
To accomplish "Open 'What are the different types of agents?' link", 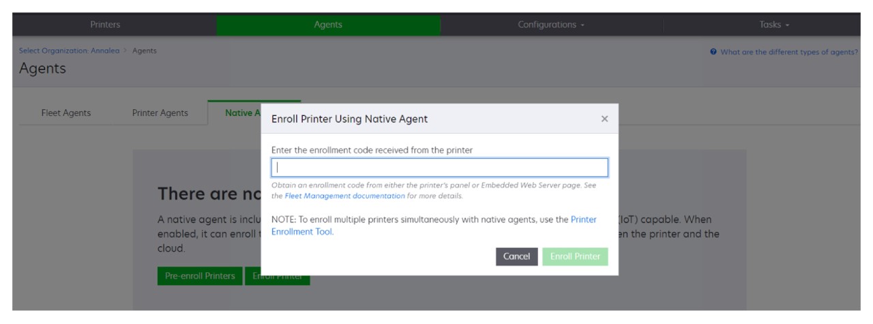I will 789,53.
